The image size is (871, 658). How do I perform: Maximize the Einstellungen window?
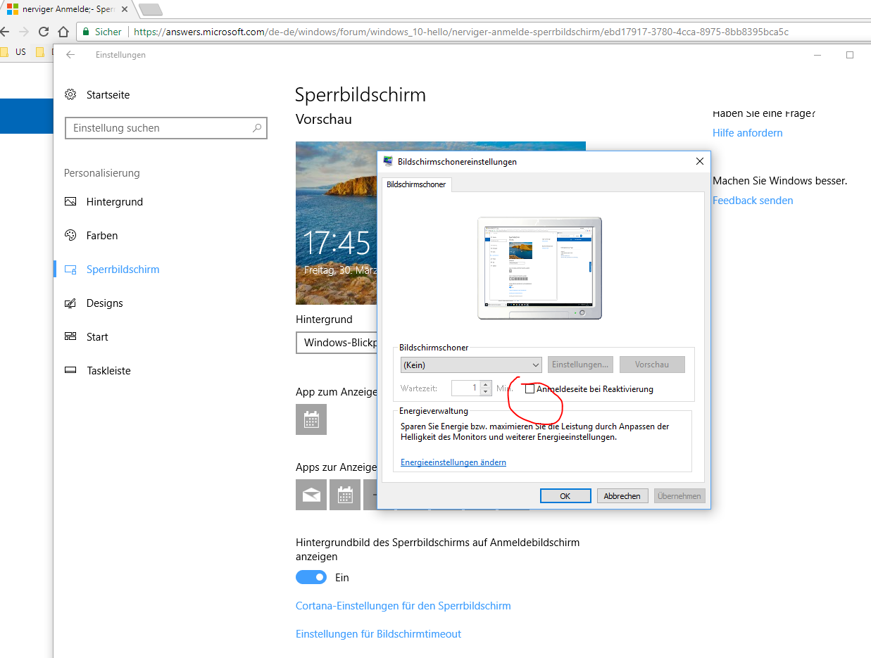pyautogui.click(x=850, y=55)
